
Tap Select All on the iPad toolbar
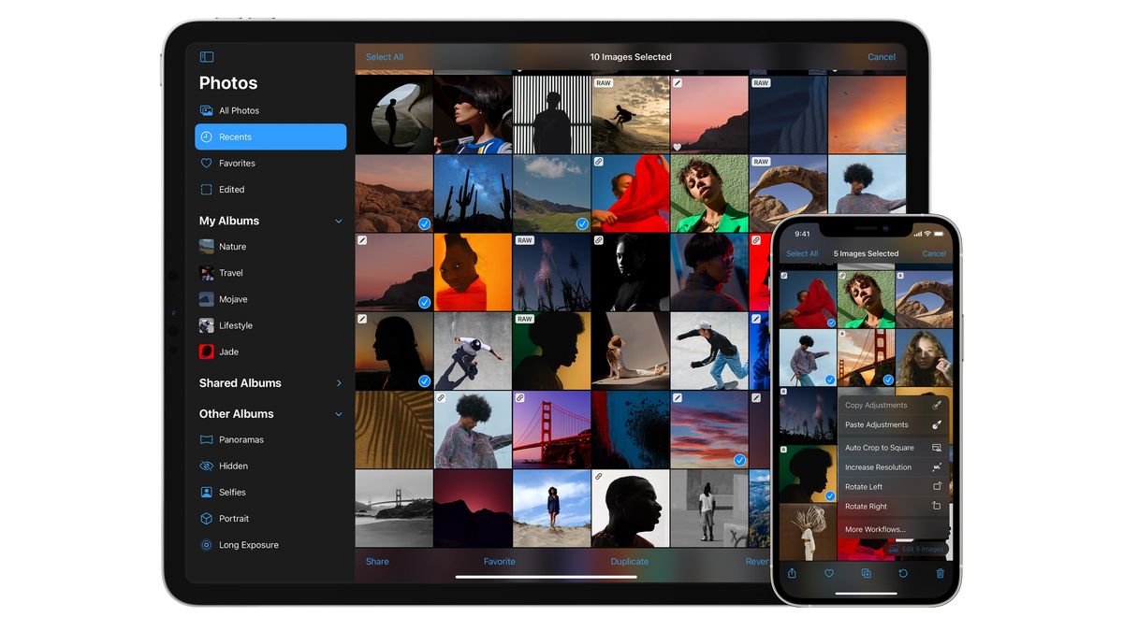click(x=384, y=56)
